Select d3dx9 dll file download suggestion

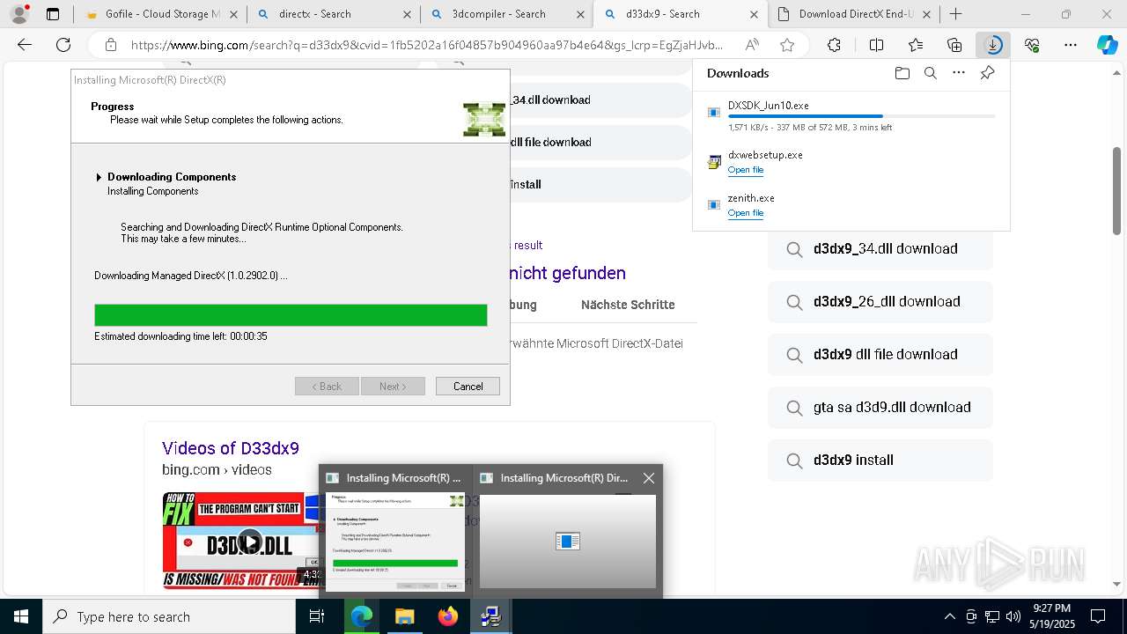click(880, 355)
